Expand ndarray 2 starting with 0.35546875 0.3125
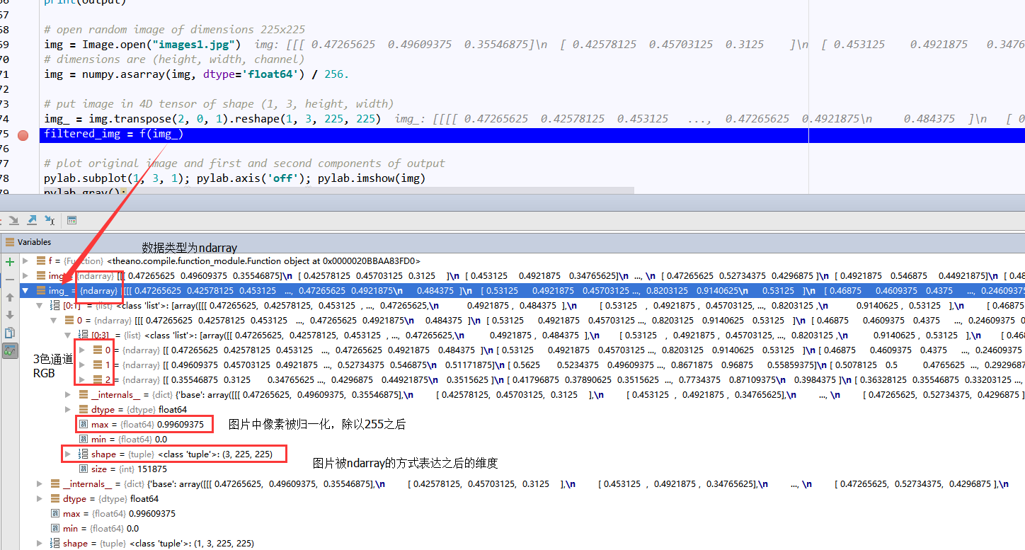 click(x=81, y=379)
